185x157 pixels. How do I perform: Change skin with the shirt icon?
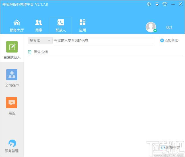(x=165, y=4)
